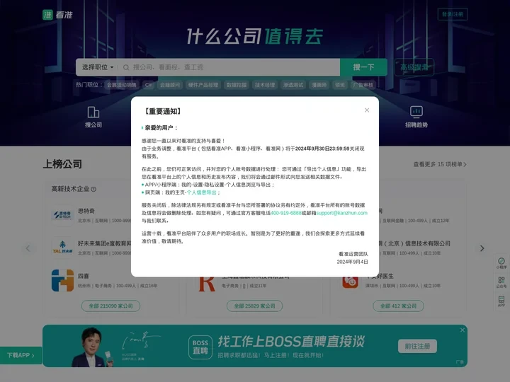Screen dimensions: 510x382
Task: Go to next ranking with right arrow
Action: (482, 248)
